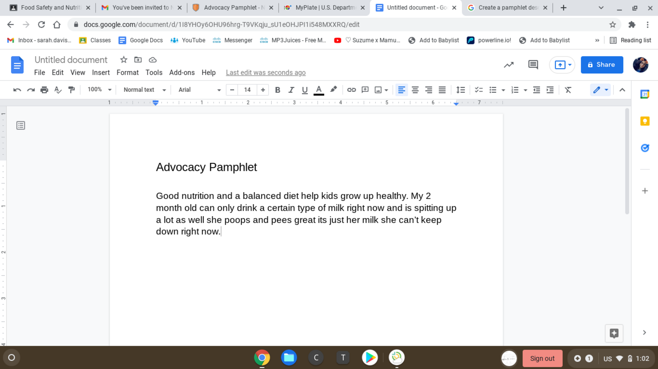
Task: Toggle bold formatting
Action: click(x=278, y=90)
